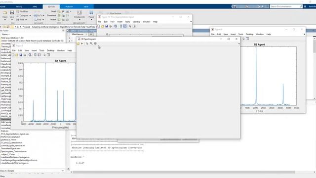
Task: Select the pointer tool in 3D Spectrogram toolbar
Action: pos(87,44)
